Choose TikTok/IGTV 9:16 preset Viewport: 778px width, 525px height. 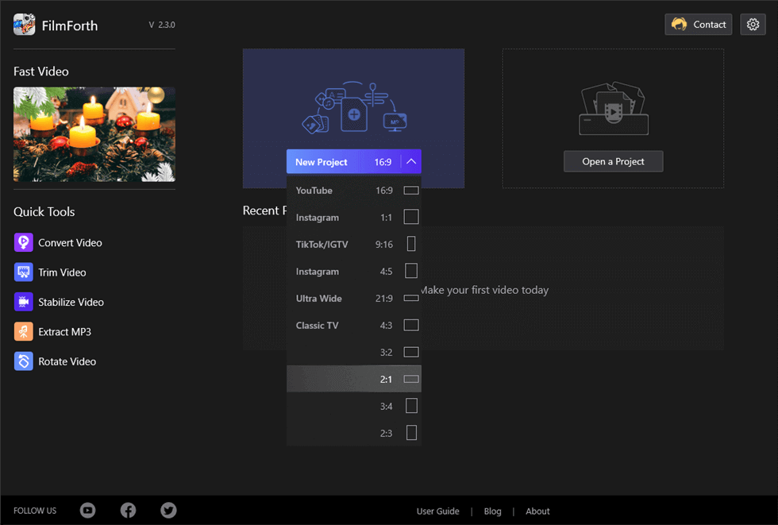click(354, 244)
